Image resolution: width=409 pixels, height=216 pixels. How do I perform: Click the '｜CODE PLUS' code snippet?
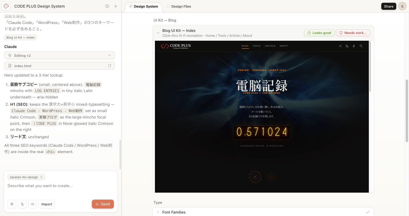[x=45, y=123]
